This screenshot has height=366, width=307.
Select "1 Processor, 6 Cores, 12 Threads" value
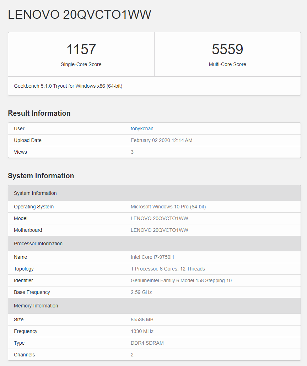tap(168, 269)
